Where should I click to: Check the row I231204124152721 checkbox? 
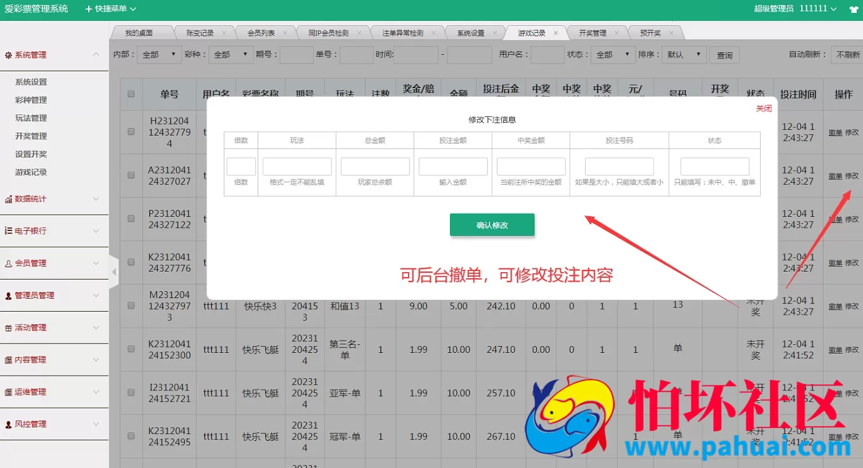tap(131, 392)
